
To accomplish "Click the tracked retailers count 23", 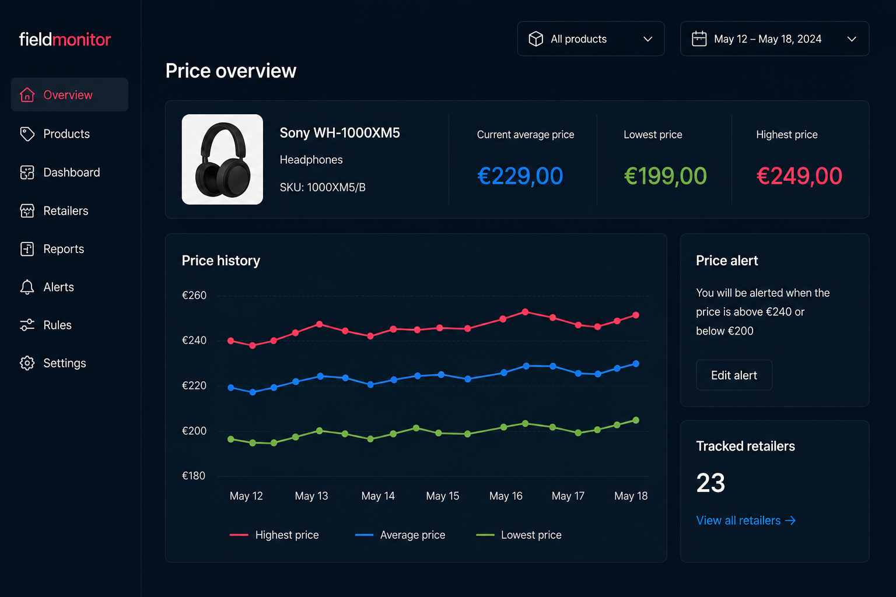I will point(710,483).
